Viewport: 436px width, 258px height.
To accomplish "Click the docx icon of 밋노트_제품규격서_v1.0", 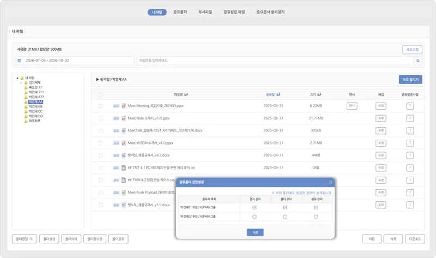I will (124, 205).
